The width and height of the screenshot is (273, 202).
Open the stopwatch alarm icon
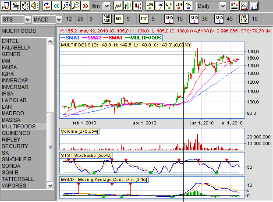pyautogui.click(x=25, y=6)
